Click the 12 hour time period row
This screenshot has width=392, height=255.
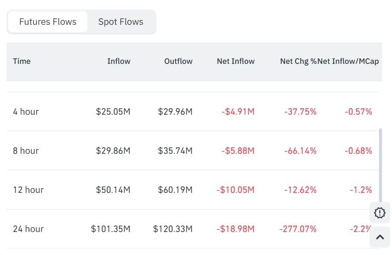coord(28,190)
